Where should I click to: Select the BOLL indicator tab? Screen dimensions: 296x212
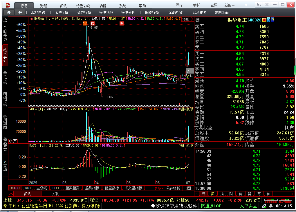(56, 188)
